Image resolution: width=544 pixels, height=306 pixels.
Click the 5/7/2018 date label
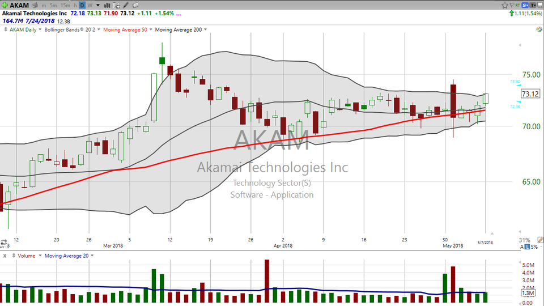(485, 243)
